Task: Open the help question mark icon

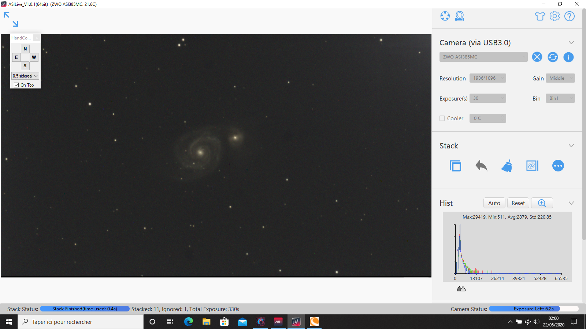Action: pyautogui.click(x=570, y=16)
